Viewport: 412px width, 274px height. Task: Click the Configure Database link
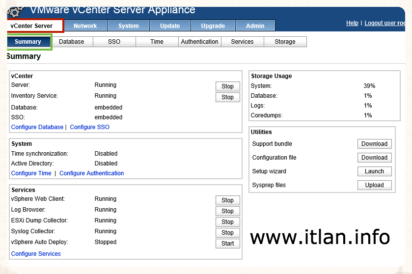(37, 127)
